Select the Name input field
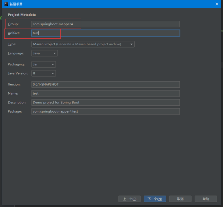The height and width of the screenshot is (207, 223). (x=105, y=93)
